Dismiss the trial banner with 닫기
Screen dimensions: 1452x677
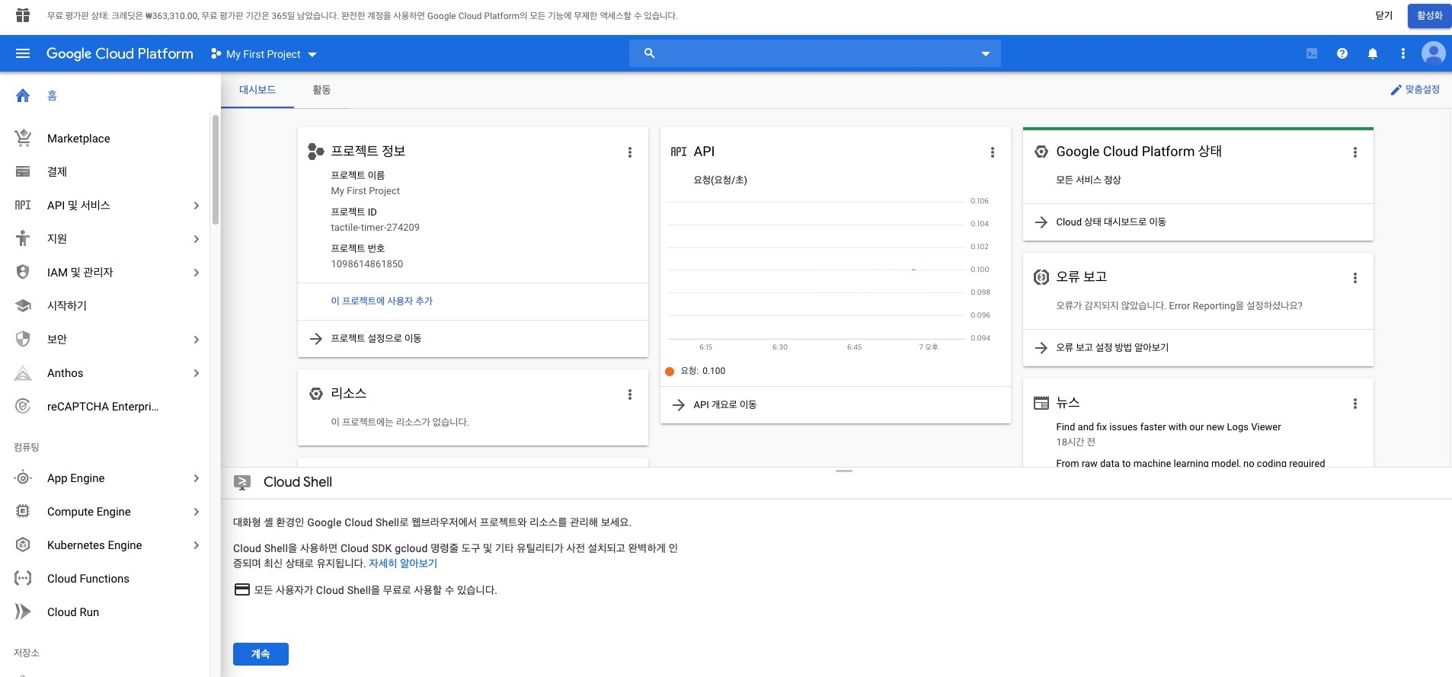(x=1384, y=16)
